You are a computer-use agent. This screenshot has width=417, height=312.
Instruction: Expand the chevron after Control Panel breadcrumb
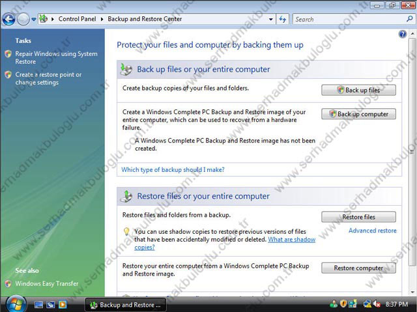tap(102, 19)
